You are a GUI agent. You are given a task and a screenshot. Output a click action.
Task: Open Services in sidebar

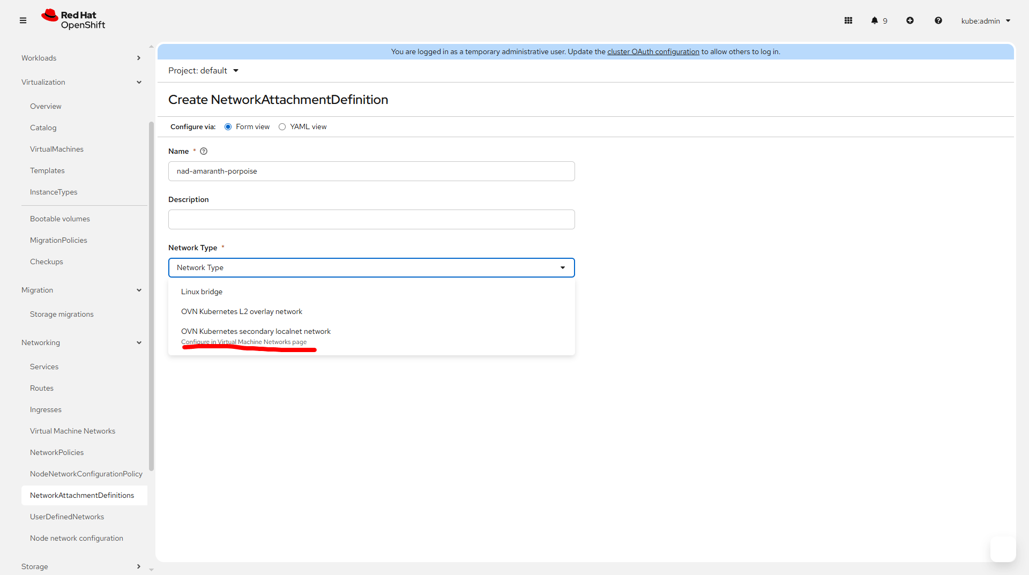click(44, 367)
